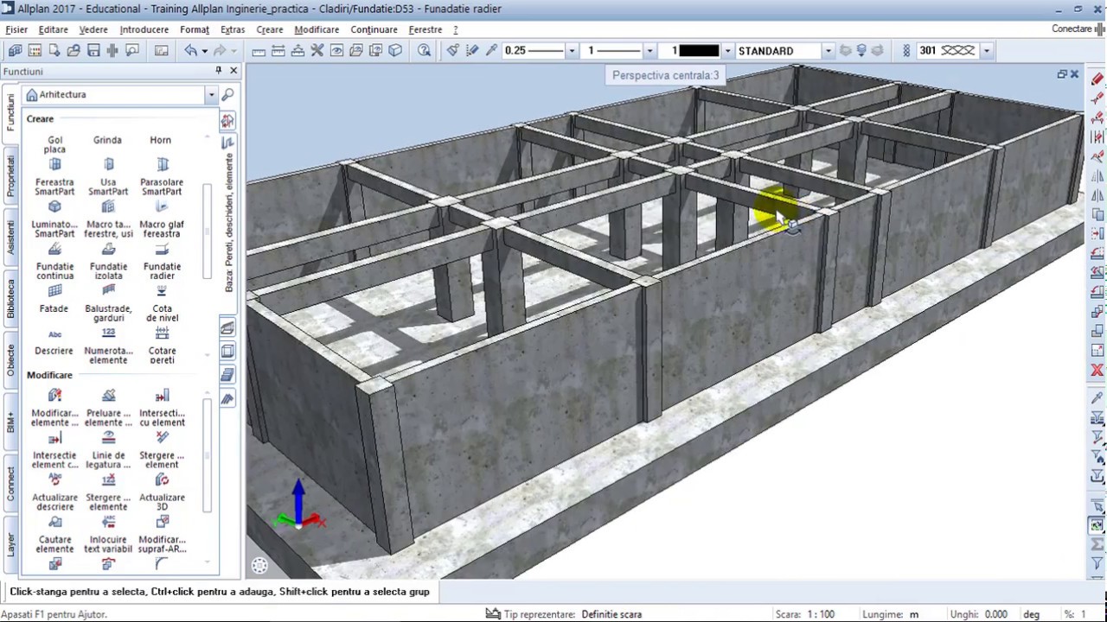Click the Actualizare 3D tool icon
This screenshot has width=1107, height=622.
[162, 480]
